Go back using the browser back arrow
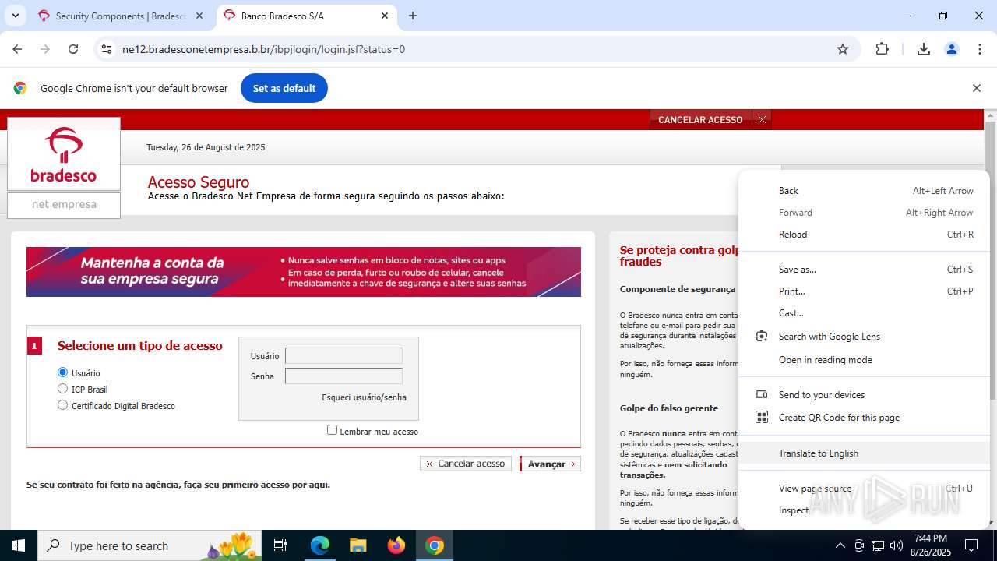Viewport: 997px width, 561px height. (x=17, y=49)
